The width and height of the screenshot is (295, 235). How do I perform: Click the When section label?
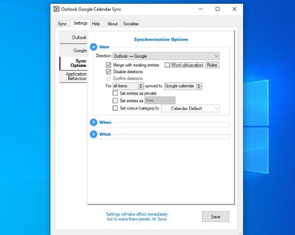105,123
